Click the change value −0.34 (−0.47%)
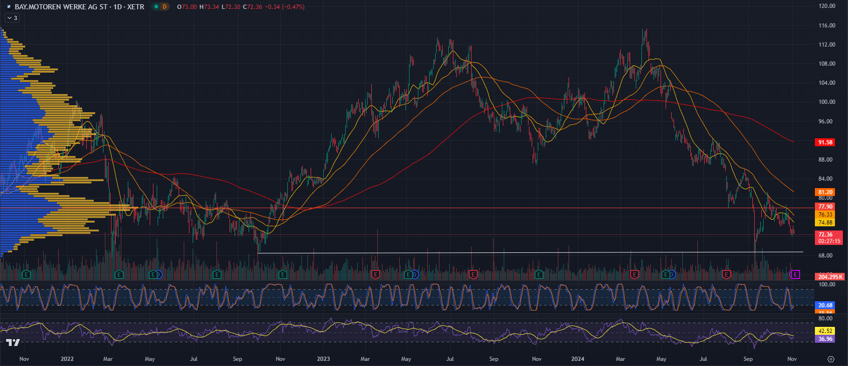This screenshot has width=848, height=366. point(285,7)
